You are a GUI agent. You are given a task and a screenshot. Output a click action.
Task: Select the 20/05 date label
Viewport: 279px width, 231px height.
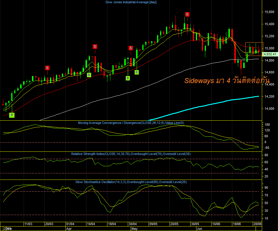(174, 224)
